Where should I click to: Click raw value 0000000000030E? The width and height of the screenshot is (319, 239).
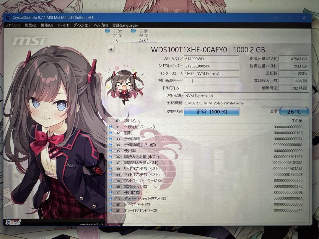point(288,192)
